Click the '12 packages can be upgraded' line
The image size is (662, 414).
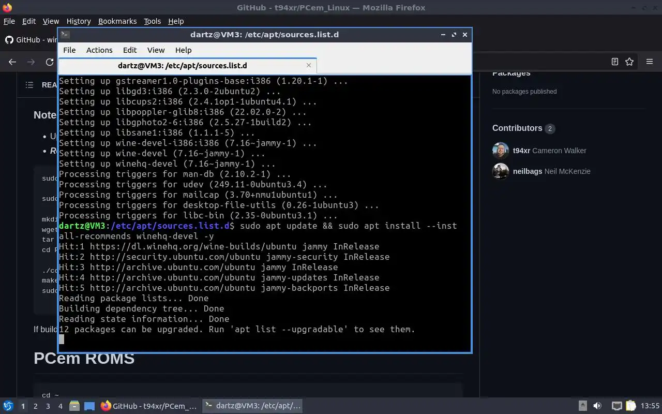tap(237, 329)
